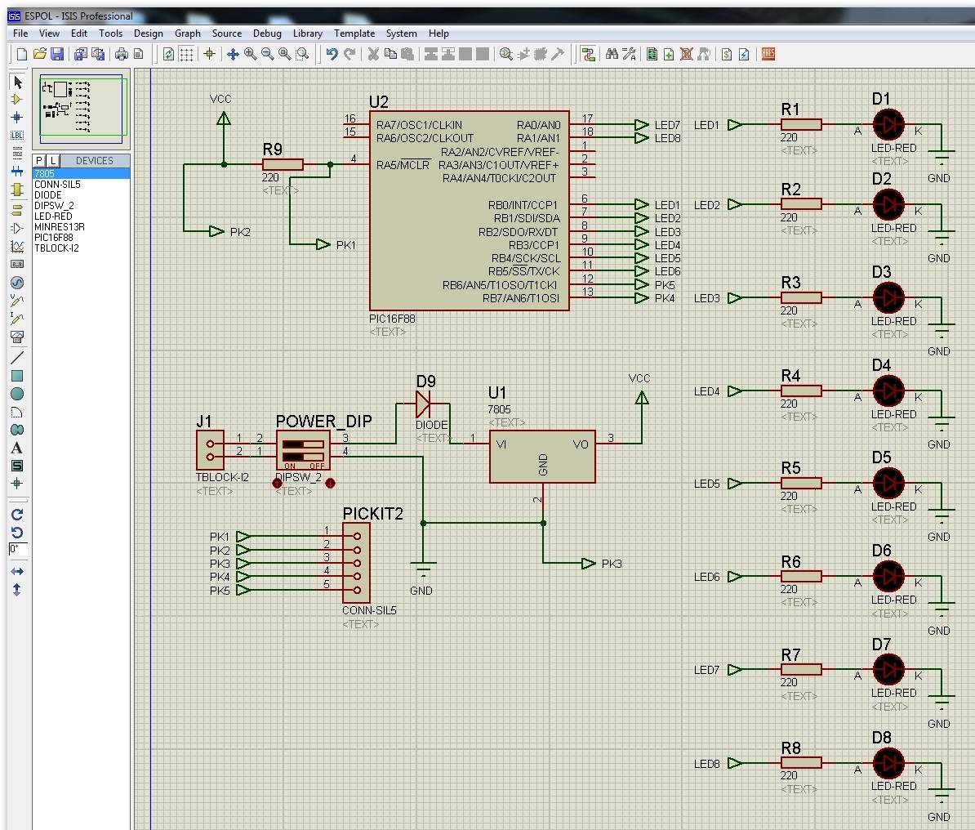Flip horizontally with X-mirror button
This screenshot has height=830, width=975.
coord(17,571)
